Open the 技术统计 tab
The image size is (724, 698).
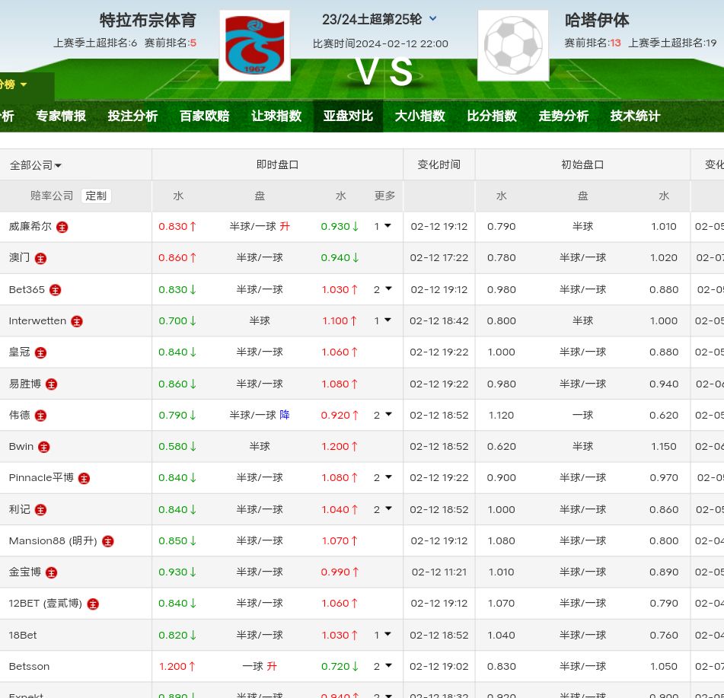(x=635, y=116)
